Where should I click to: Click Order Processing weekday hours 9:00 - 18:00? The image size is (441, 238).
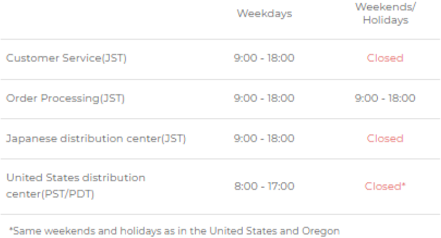click(x=264, y=98)
